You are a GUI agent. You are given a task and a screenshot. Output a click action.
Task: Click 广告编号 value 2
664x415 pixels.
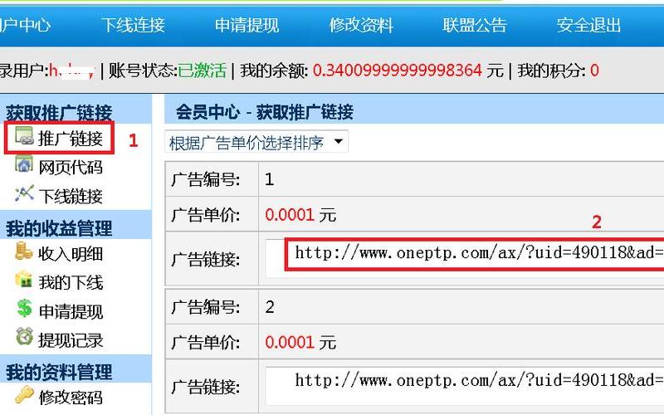point(270,306)
